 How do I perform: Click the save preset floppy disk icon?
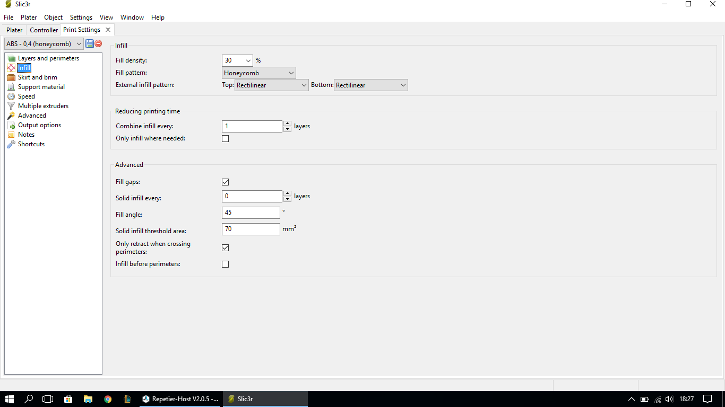click(90, 43)
